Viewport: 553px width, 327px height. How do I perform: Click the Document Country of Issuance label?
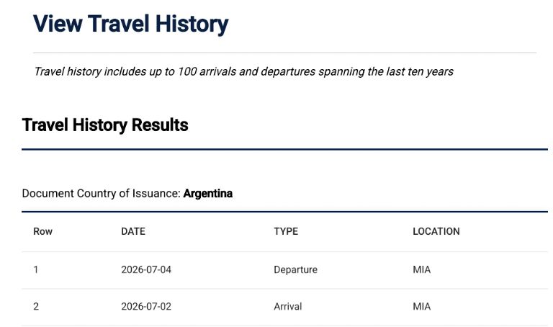102,193
